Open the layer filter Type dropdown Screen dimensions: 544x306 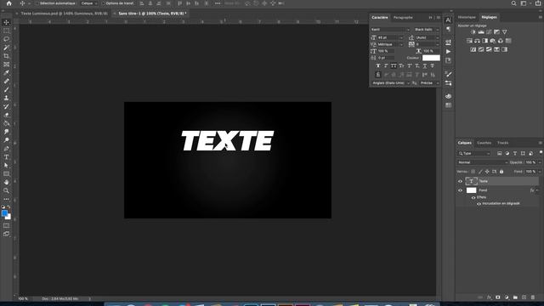point(474,153)
